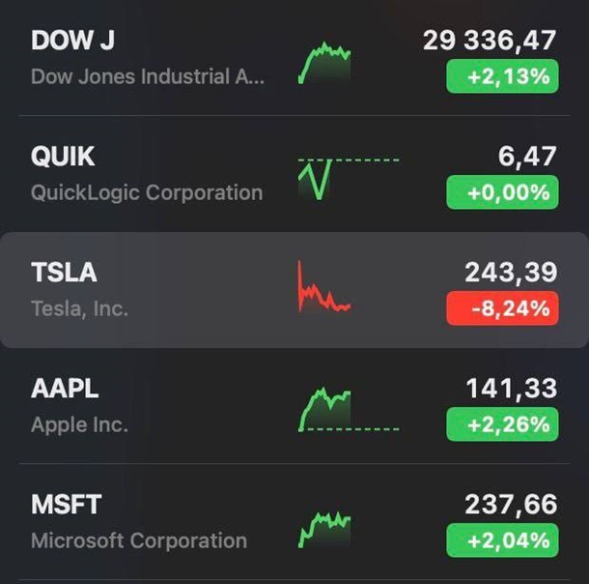Switch the AAPL +2,26% badge display

click(502, 424)
